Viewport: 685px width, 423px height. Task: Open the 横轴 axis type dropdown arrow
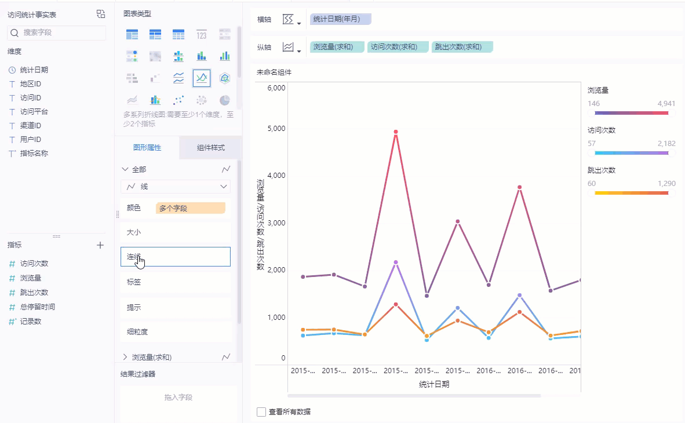click(x=299, y=24)
